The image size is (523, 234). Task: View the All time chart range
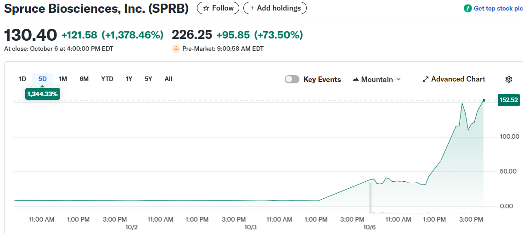coord(169,79)
